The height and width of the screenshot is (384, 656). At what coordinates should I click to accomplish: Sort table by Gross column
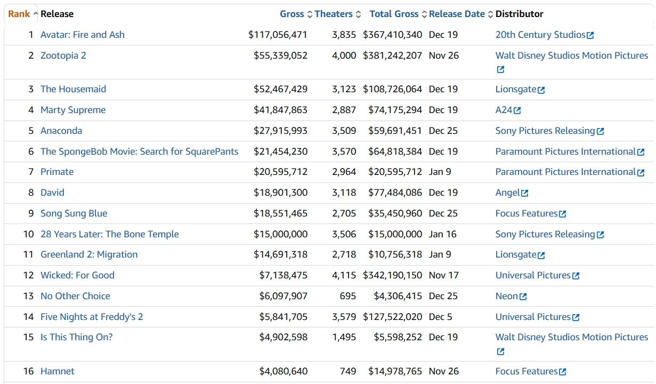coord(292,14)
